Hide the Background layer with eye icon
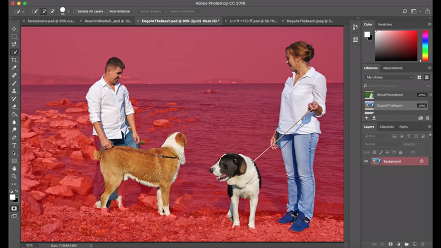This screenshot has width=441, height=248. coord(366,161)
